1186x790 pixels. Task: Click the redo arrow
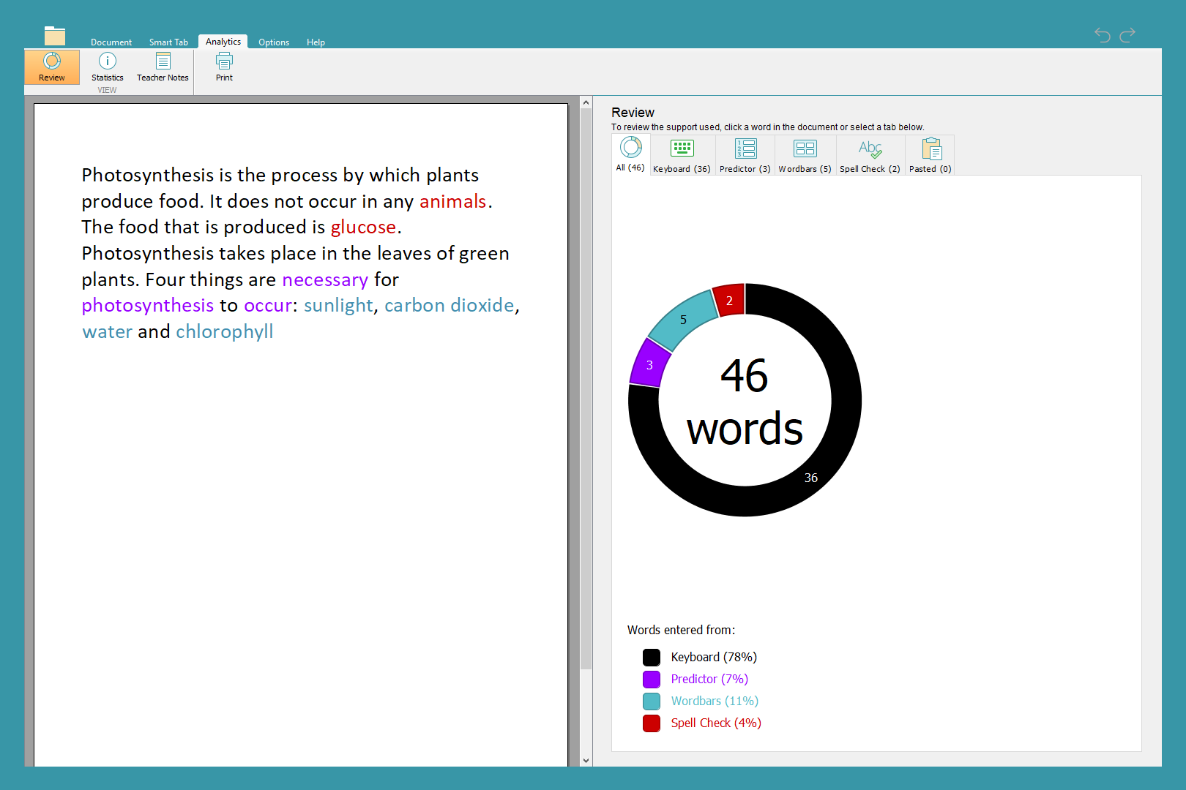point(1127,34)
